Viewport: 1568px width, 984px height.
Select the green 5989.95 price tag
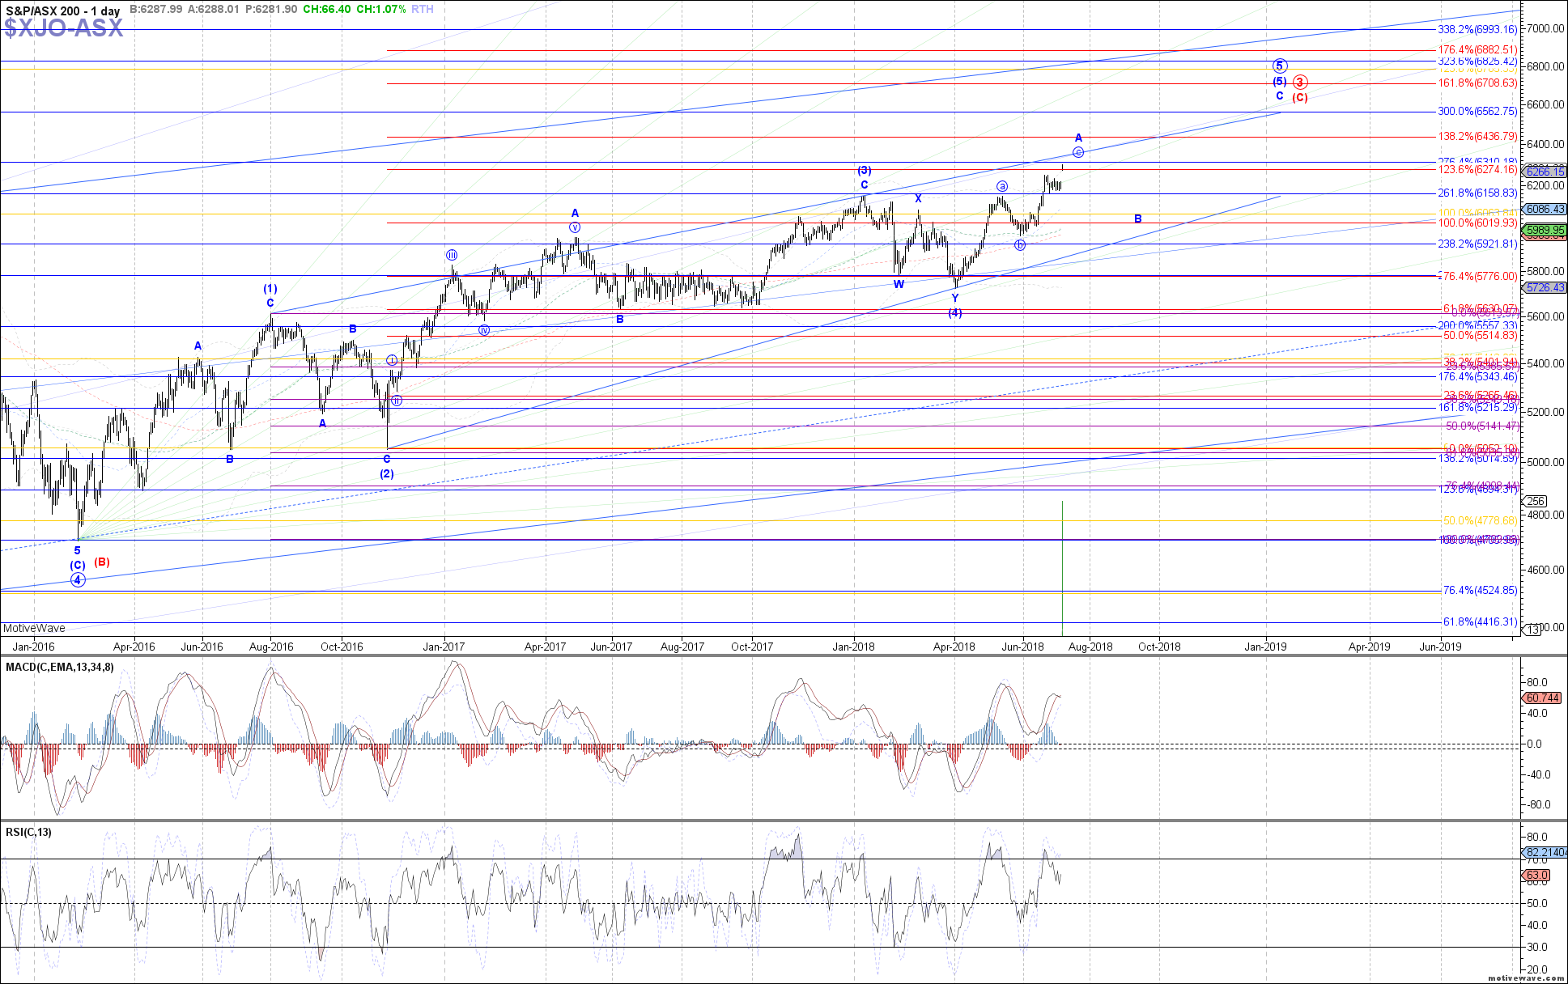click(1545, 231)
